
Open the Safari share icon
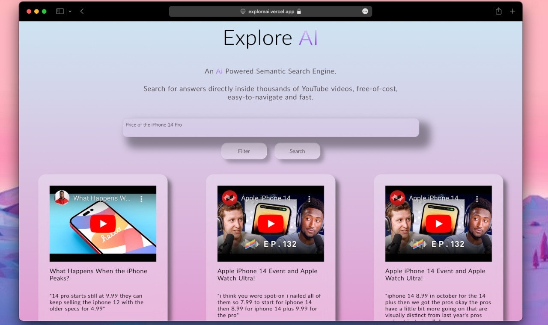point(498,11)
